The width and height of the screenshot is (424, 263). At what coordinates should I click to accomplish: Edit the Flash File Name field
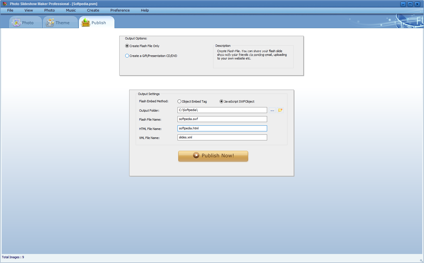(x=222, y=119)
